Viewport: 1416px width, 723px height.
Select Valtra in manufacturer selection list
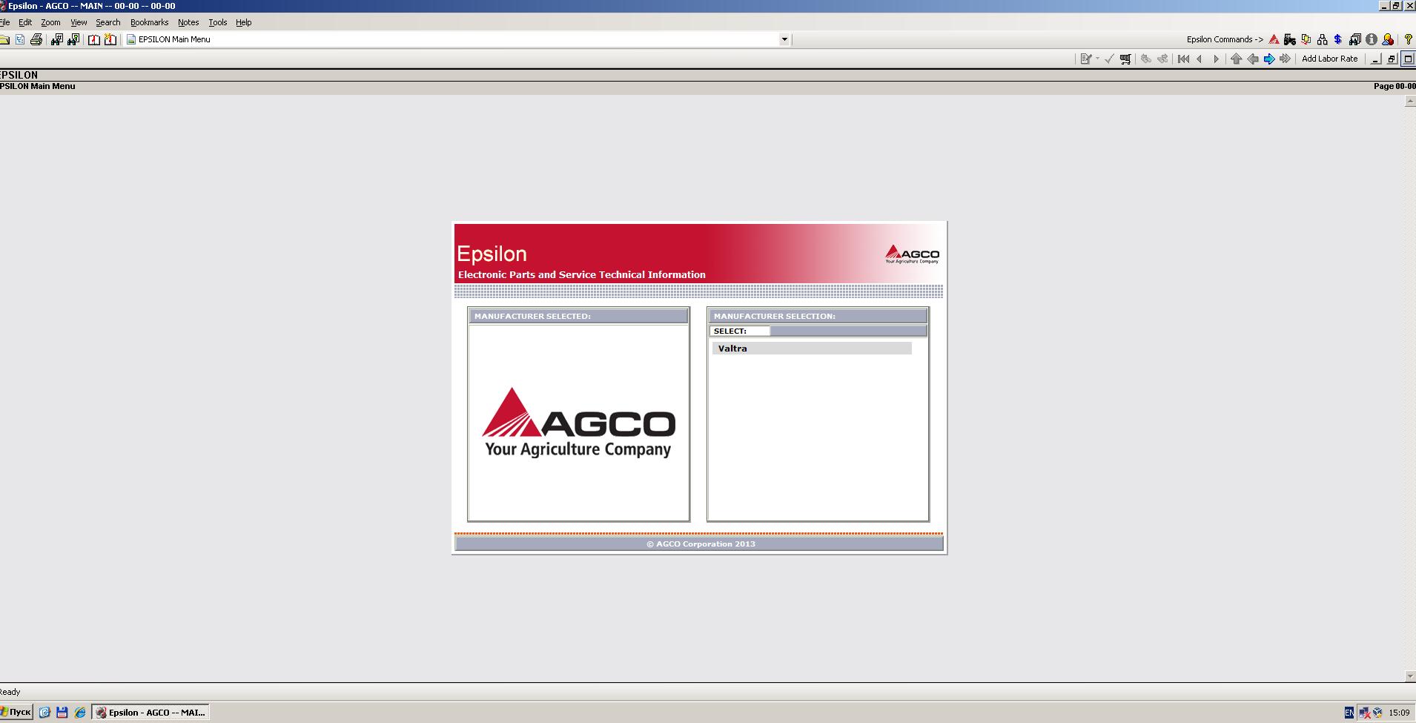tap(812, 349)
